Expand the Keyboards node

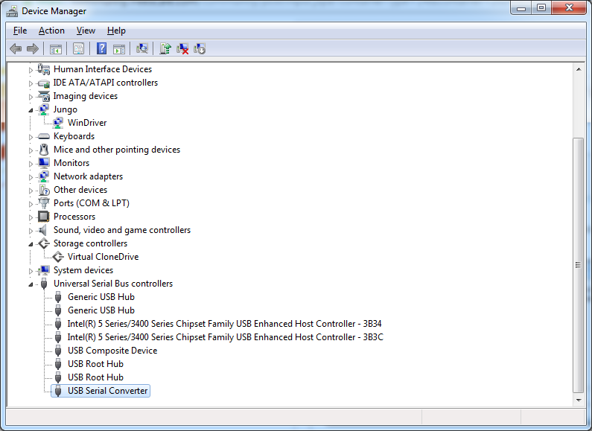tap(31, 137)
